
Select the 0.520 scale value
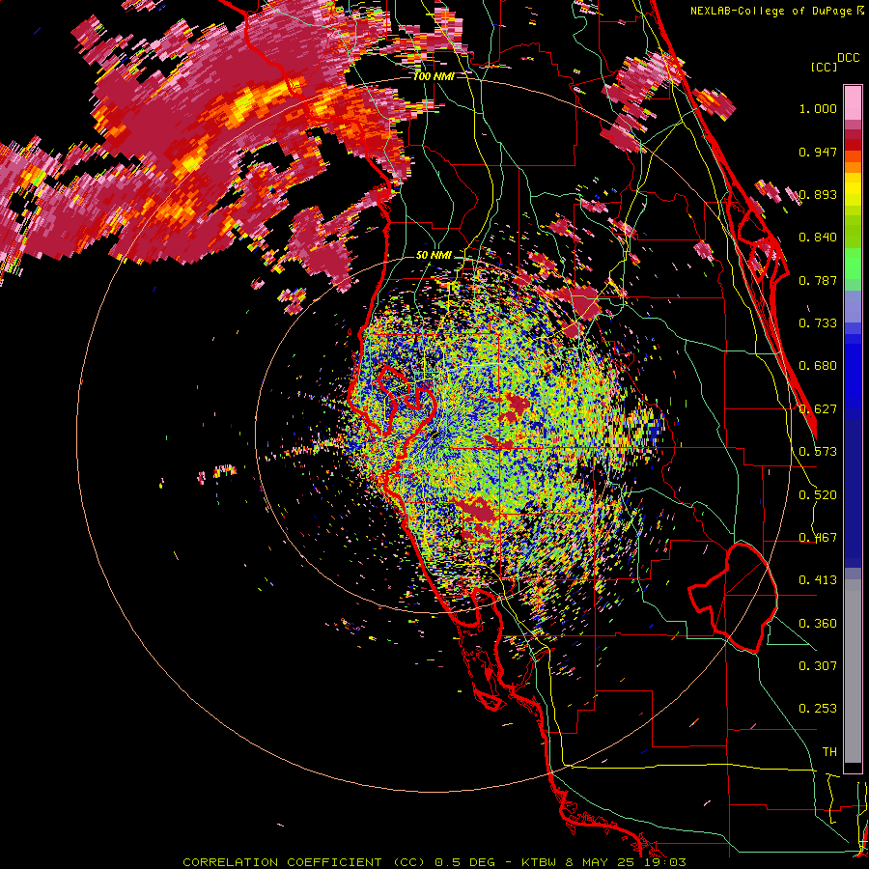click(x=818, y=495)
